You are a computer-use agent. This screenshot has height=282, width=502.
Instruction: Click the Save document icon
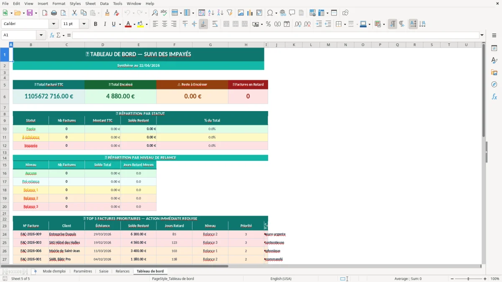click(30, 13)
